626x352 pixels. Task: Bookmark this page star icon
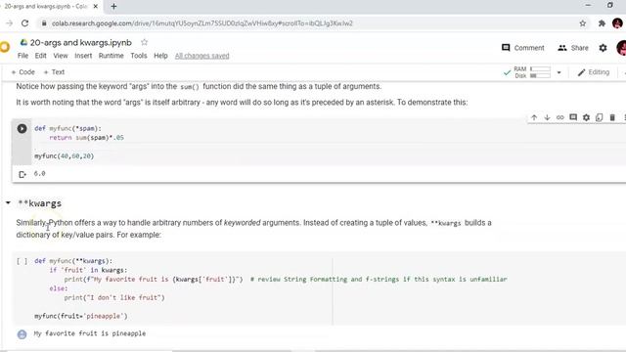point(583,23)
